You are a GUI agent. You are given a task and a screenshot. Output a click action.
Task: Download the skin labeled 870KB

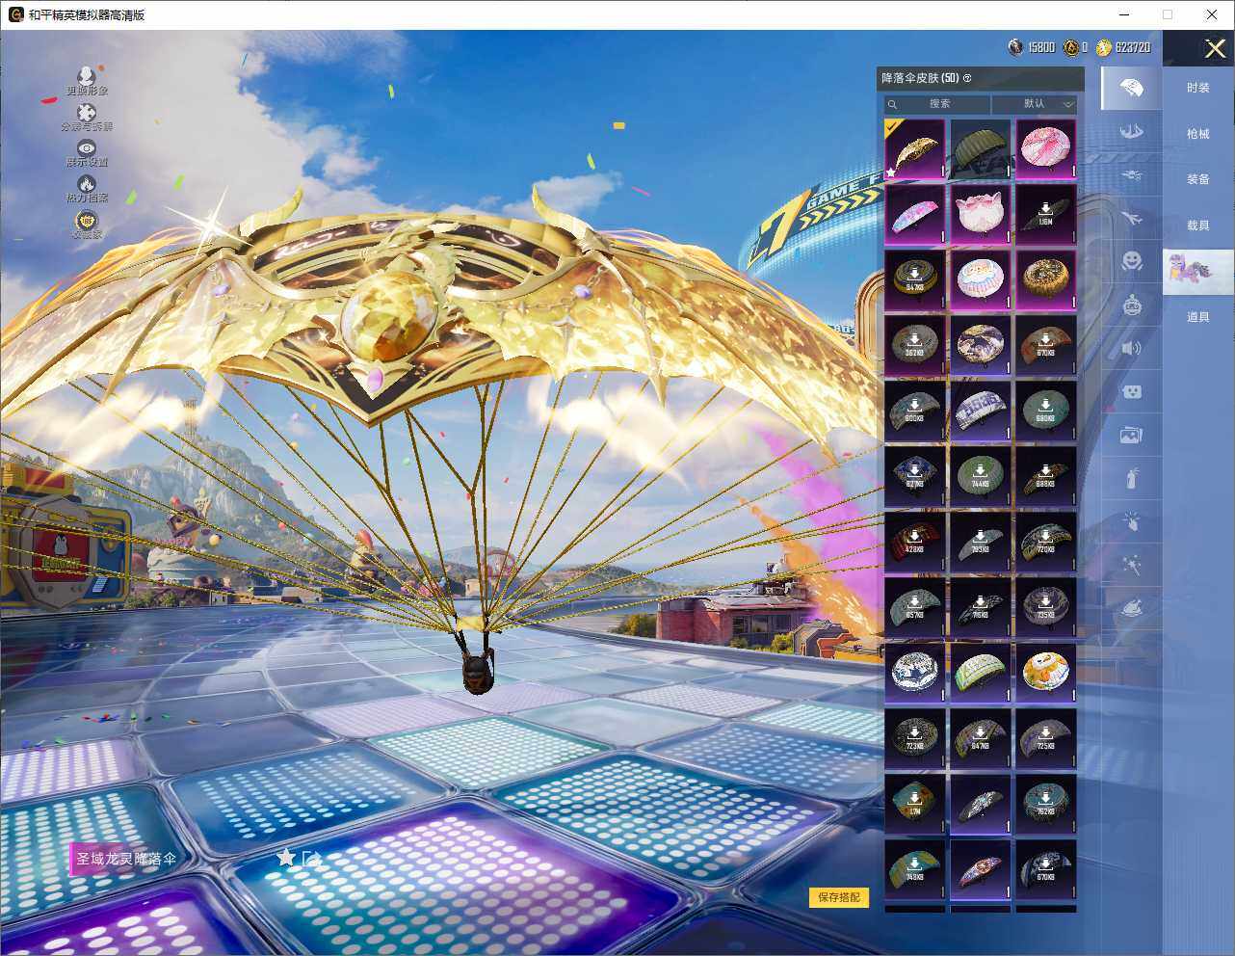tap(1046, 346)
